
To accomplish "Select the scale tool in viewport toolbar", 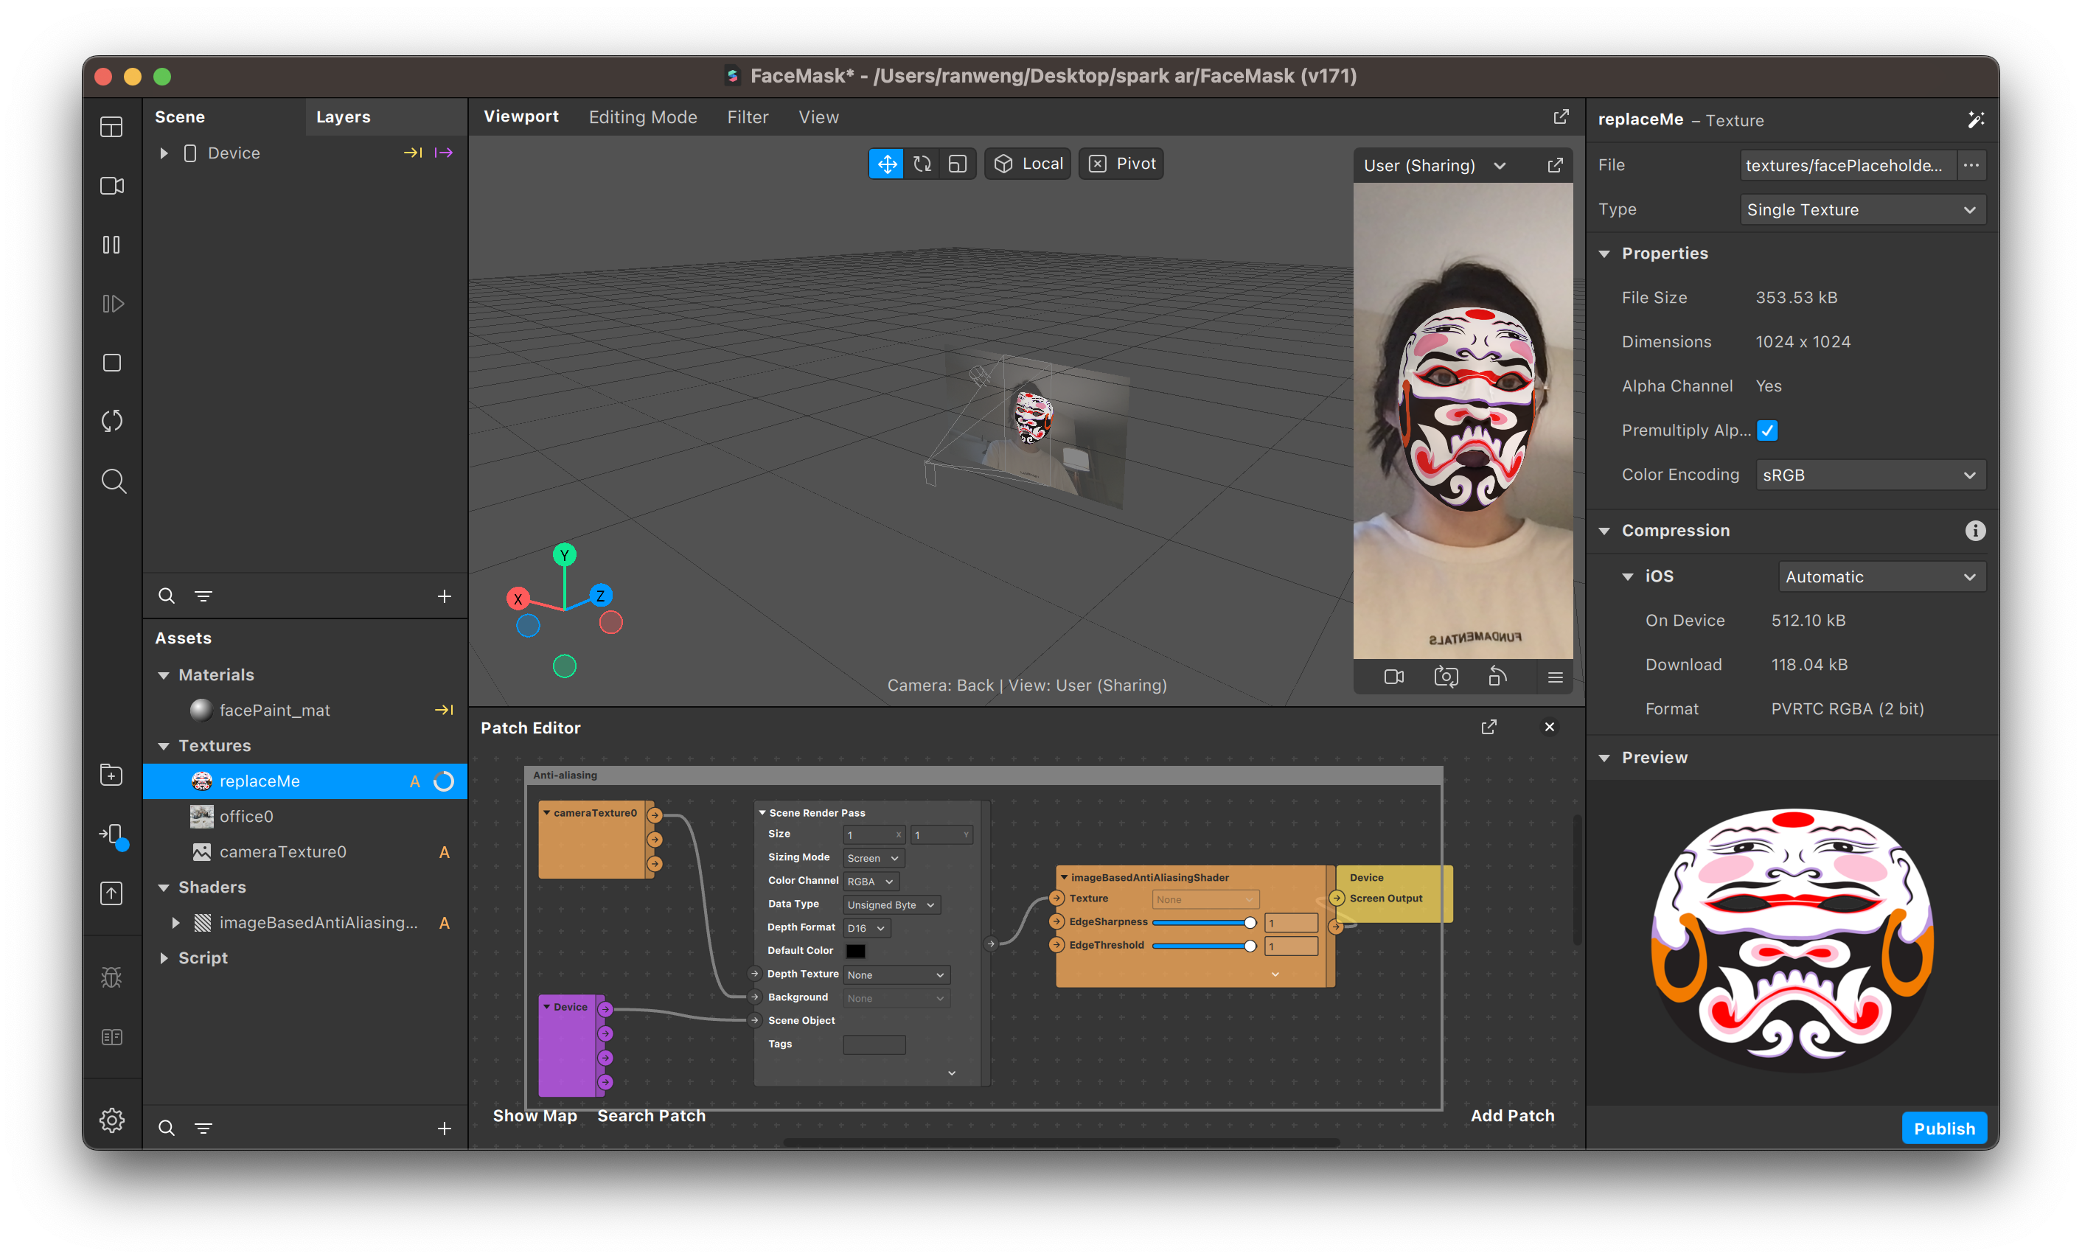I will [x=958, y=164].
